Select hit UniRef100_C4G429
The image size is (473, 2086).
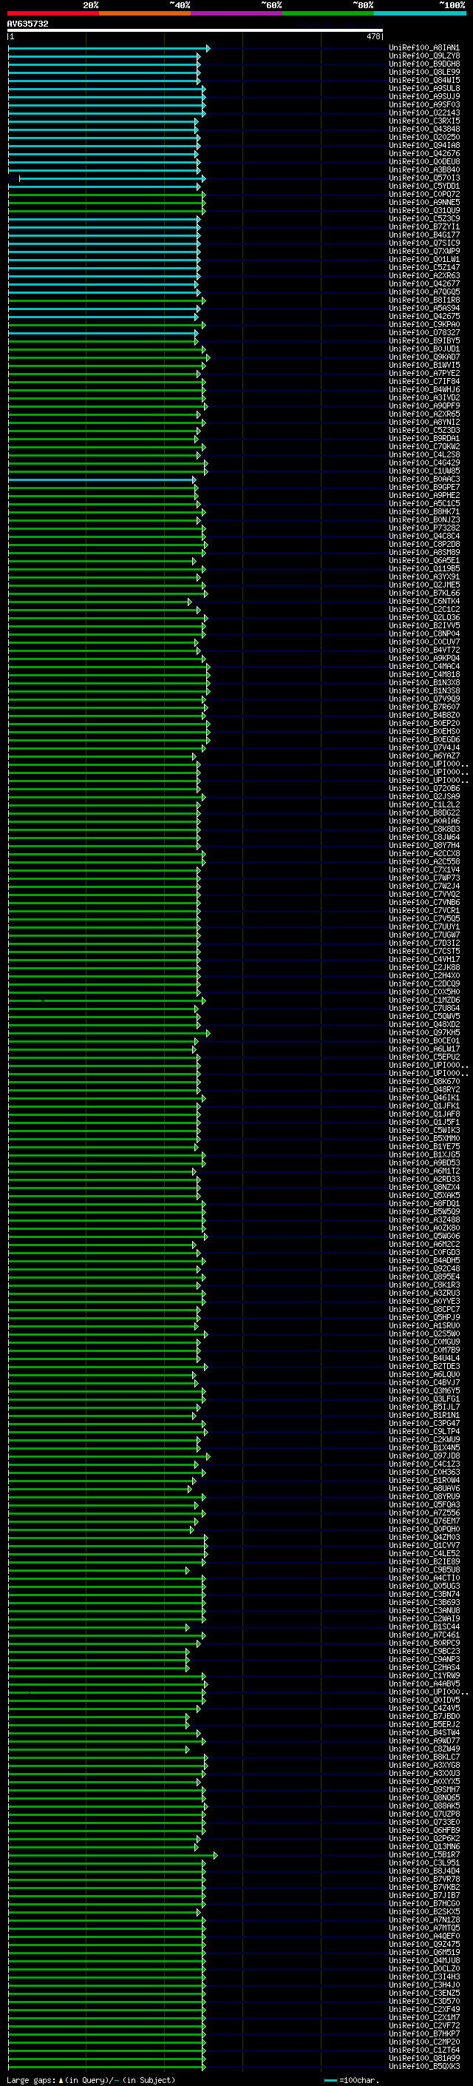click(x=424, y=462)
